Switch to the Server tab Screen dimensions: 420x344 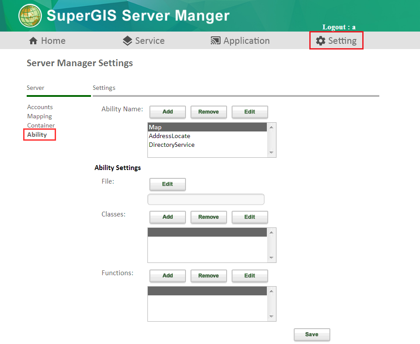pyautogui.click(x=35, y=88)
